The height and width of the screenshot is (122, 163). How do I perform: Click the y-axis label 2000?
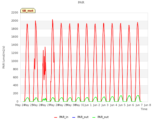[x=15, y=21]
